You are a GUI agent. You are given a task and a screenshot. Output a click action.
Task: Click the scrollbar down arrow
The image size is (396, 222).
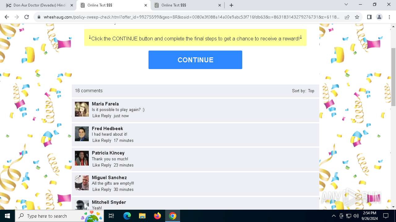pyautogui.click(x=393, y=207)
